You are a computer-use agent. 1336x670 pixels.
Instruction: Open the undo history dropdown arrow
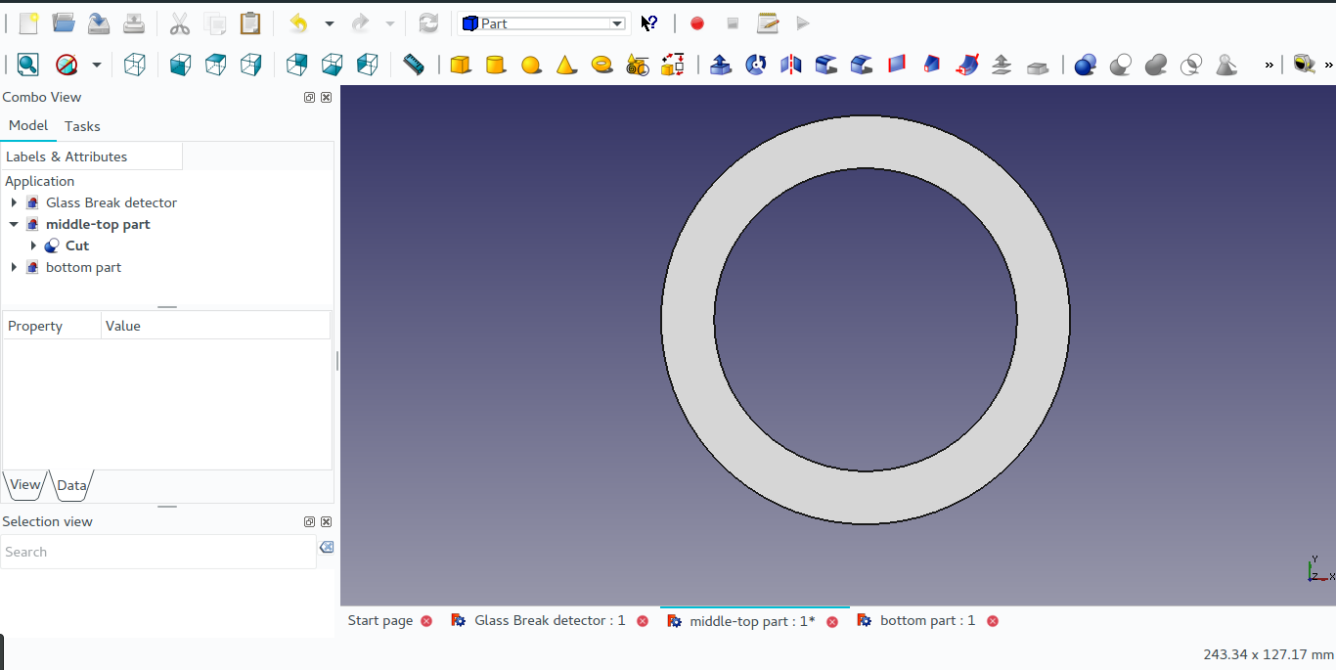tap(330, 23)
